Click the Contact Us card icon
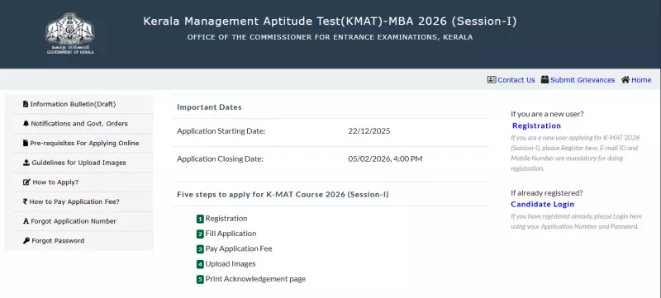661x298 pixels. click(492, 79)
